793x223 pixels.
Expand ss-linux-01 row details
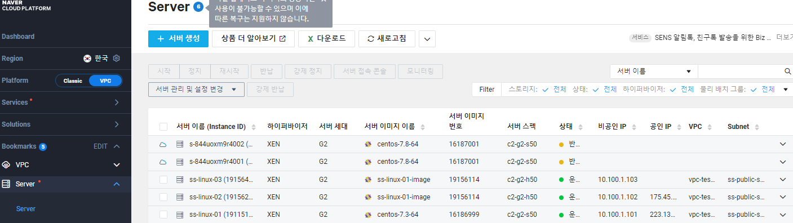pos(782,215)
